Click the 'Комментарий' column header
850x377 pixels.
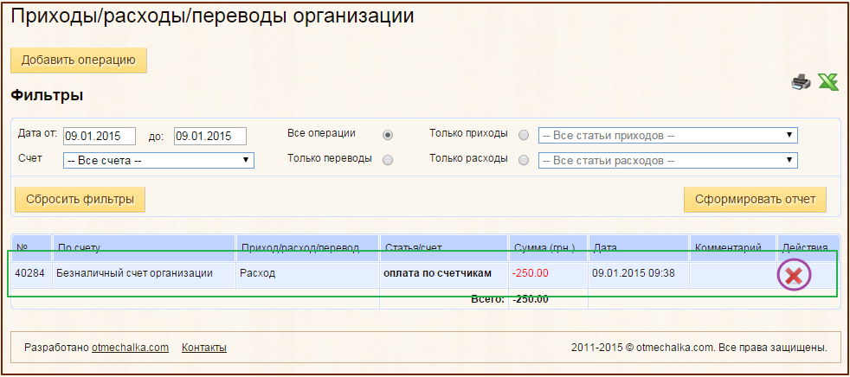tap(733, 247)
